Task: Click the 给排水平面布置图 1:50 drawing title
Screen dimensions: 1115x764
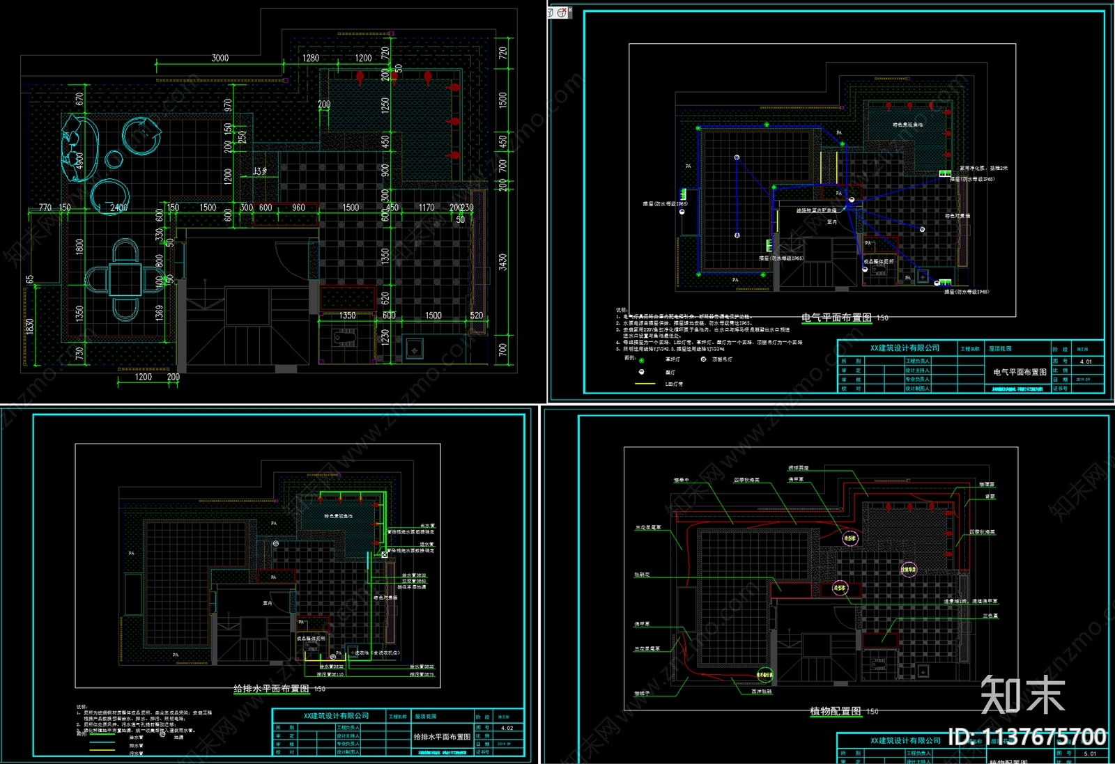Action: click(279, 689)
